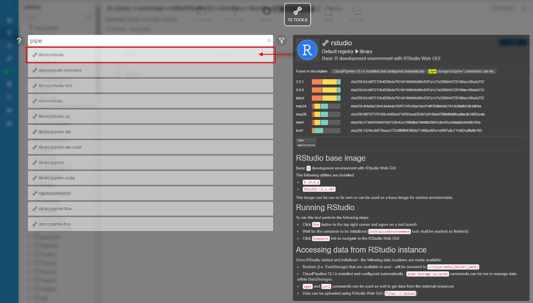Open the library/rstudio-test result

[150, 85]
